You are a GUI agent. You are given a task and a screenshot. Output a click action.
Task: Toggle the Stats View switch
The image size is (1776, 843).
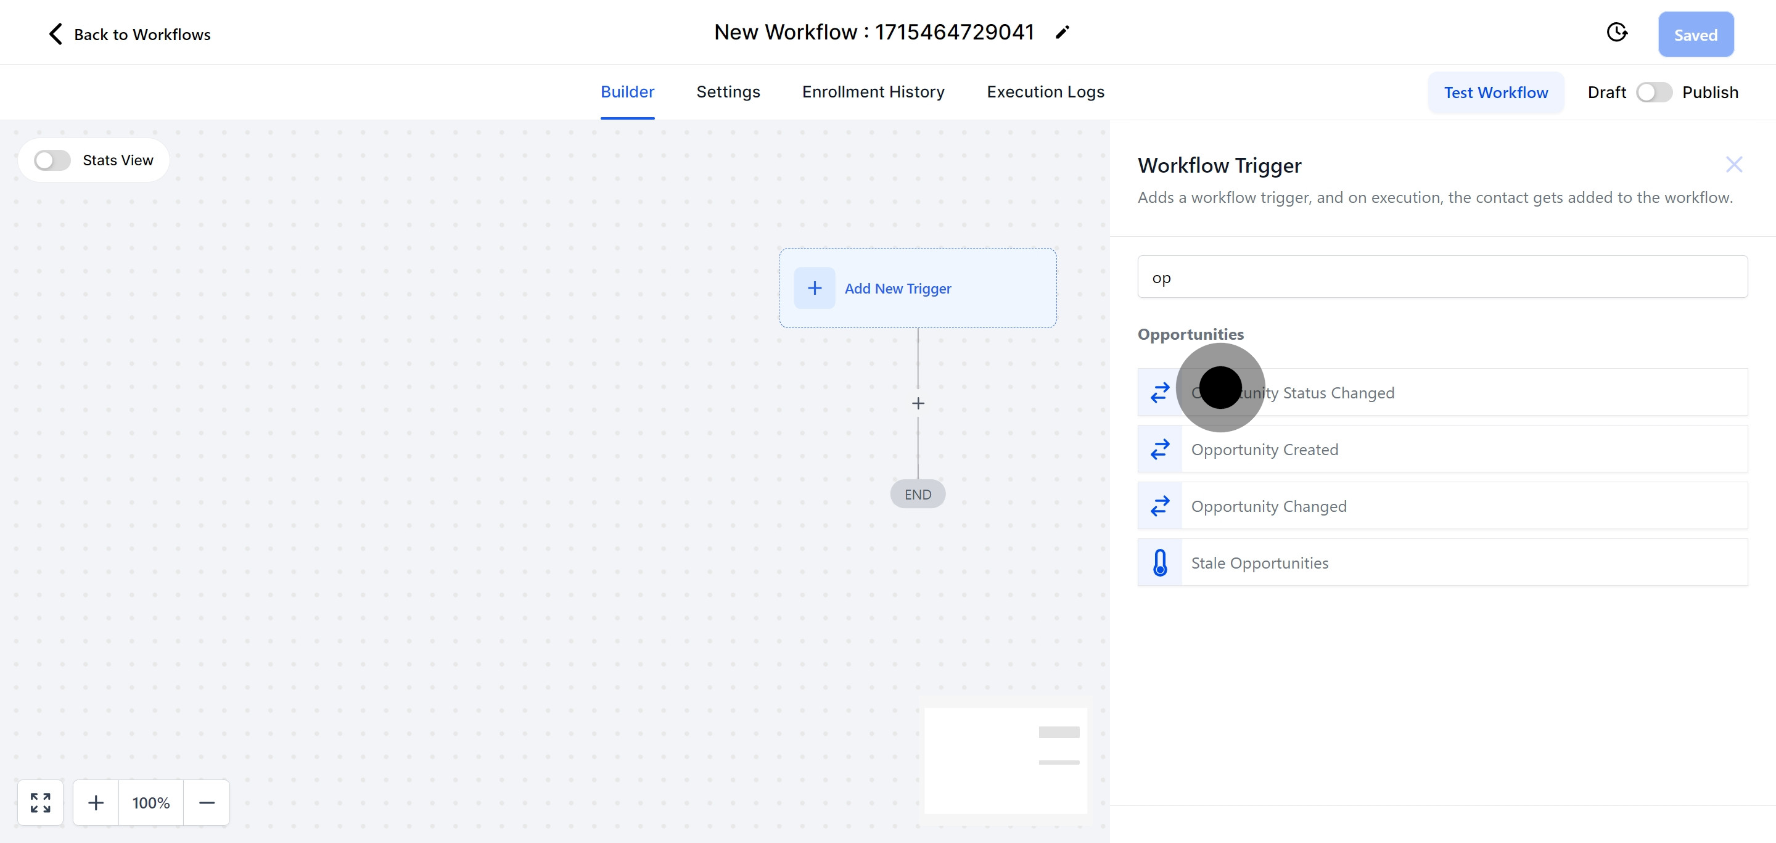click(x=52, y=160)
